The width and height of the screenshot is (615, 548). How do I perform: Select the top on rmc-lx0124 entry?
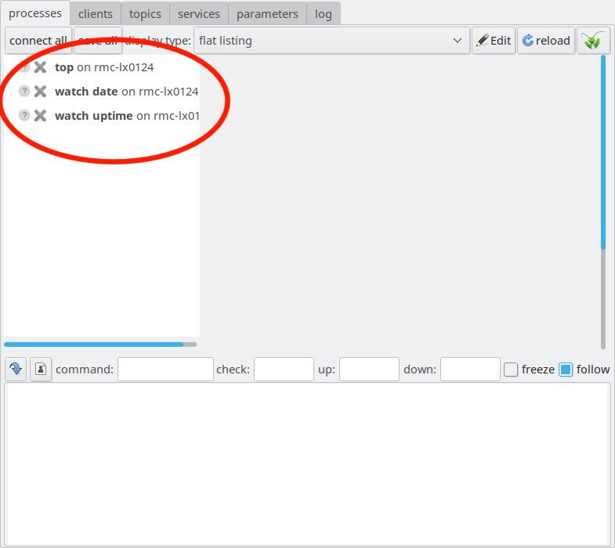click(104, 67)
